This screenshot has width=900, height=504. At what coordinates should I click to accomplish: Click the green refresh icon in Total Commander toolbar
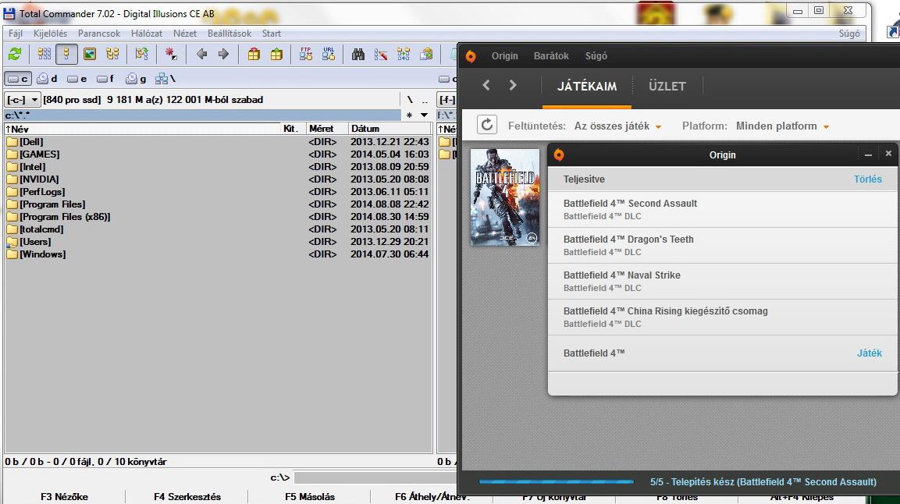15,54
